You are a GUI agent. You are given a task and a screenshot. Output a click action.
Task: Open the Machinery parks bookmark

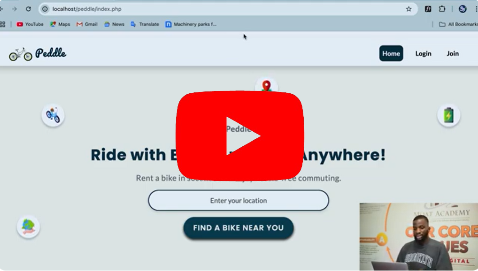tap(191, 24)
